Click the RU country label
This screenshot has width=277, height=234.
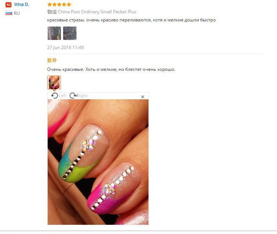point(17,13)
